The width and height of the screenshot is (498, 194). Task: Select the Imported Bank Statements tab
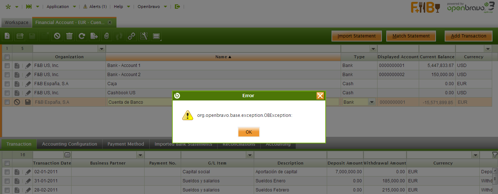pyautogui.click(x=183, y=144)
